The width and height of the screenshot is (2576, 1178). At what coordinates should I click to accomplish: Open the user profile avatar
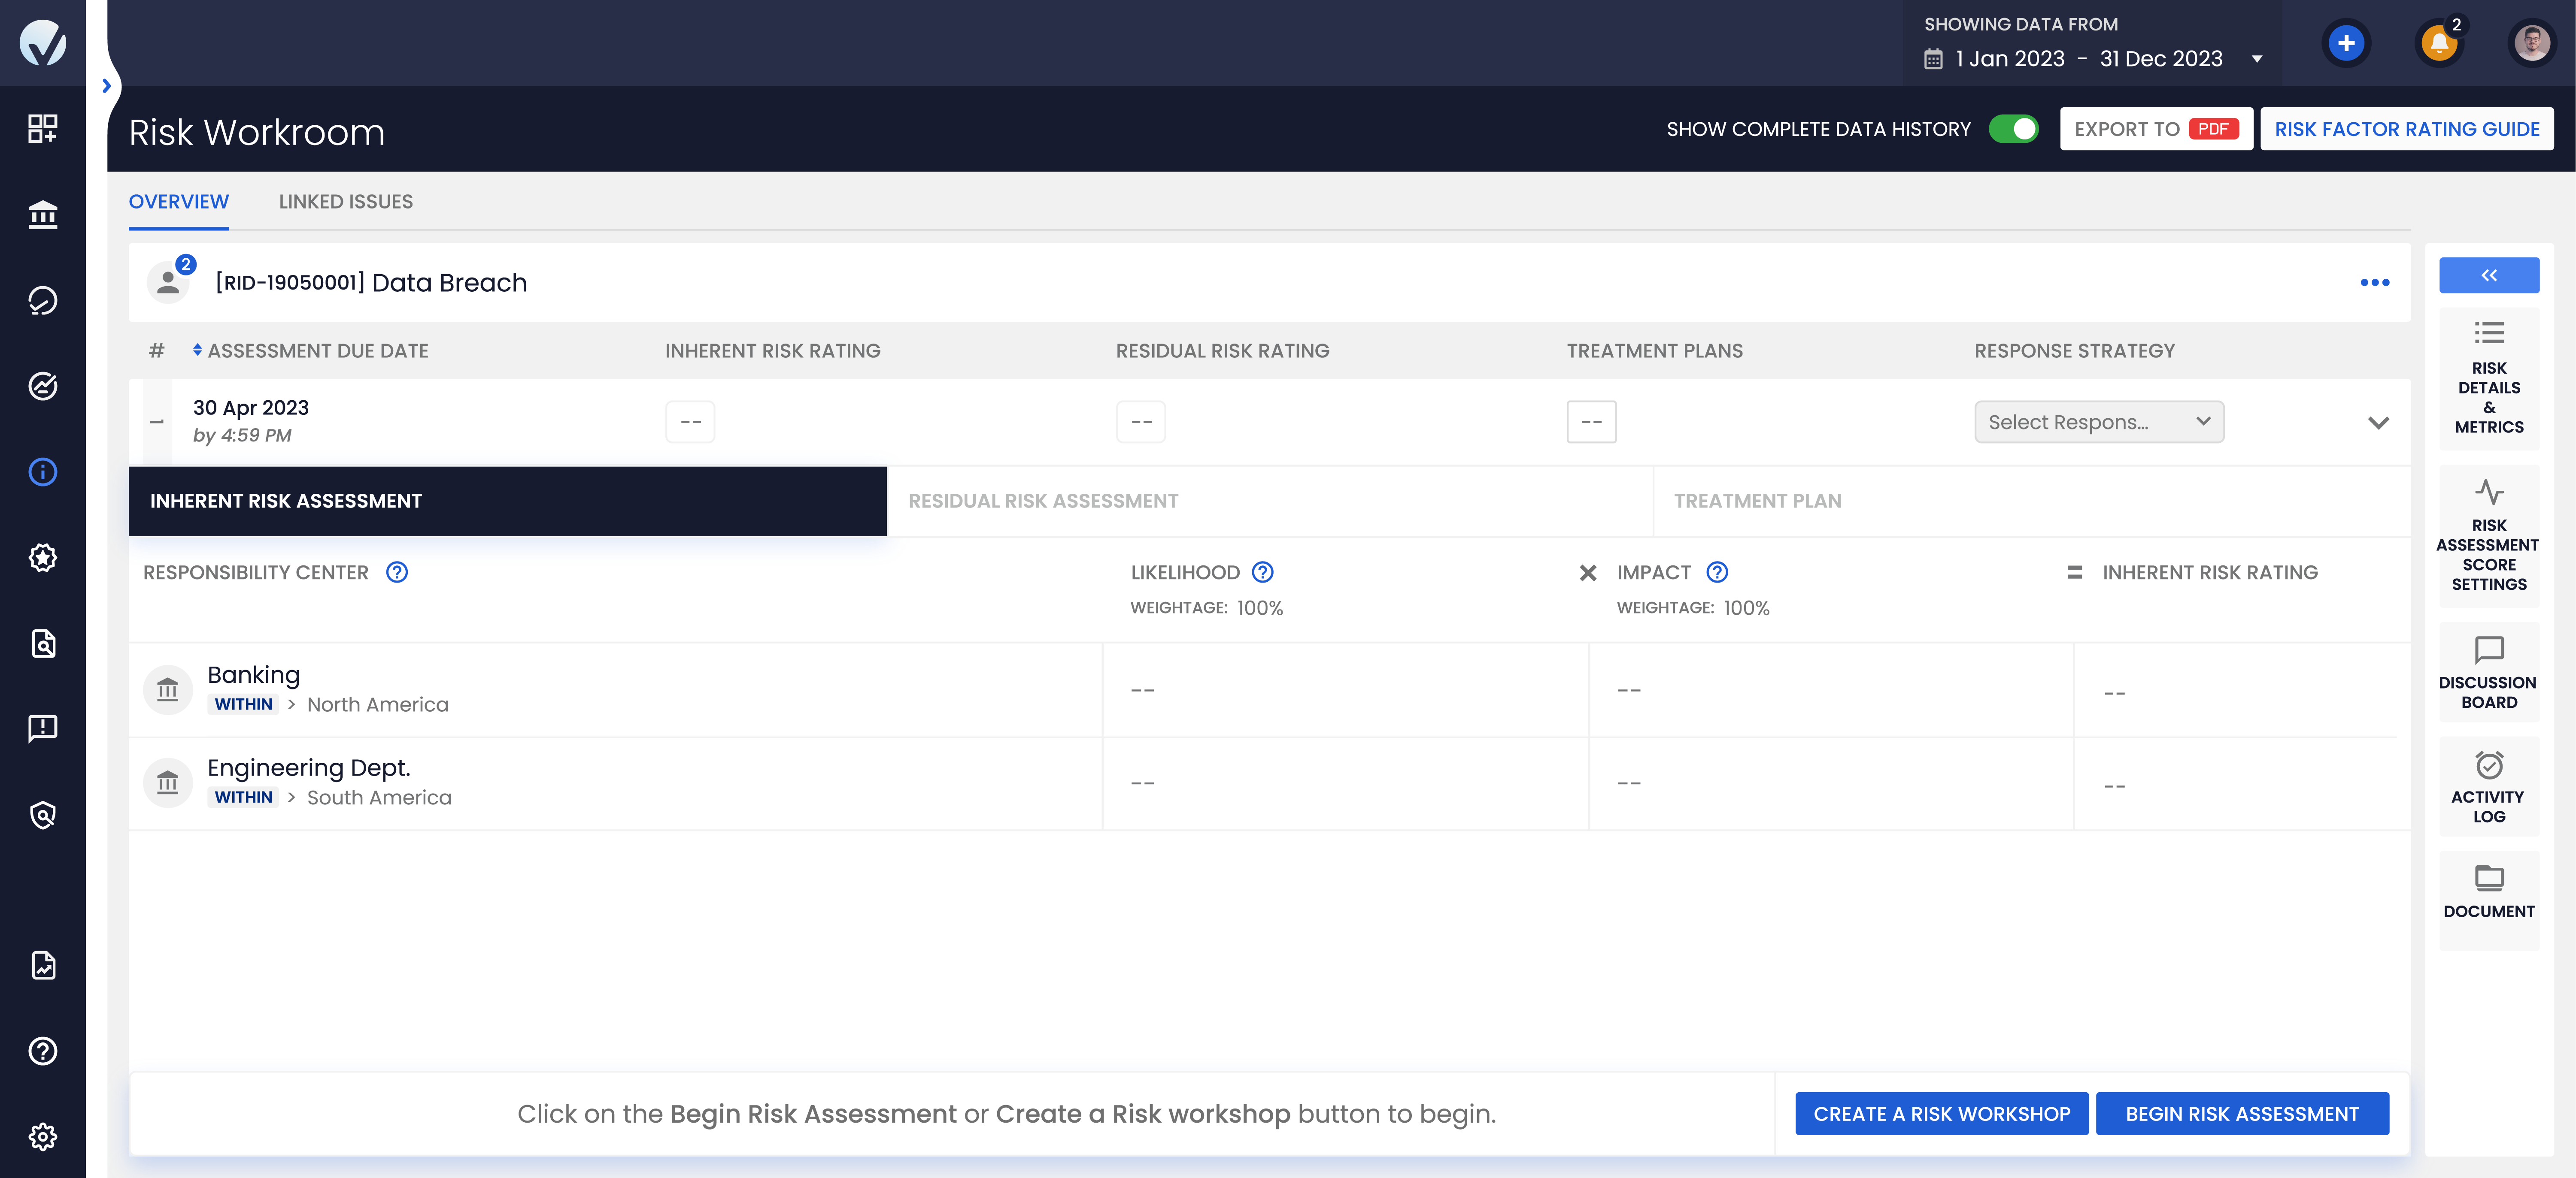click(x=2532, y=43)
